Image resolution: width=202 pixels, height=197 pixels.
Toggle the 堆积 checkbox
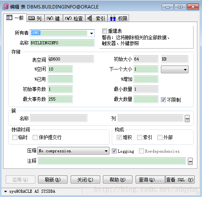click(x=119, y=137)
